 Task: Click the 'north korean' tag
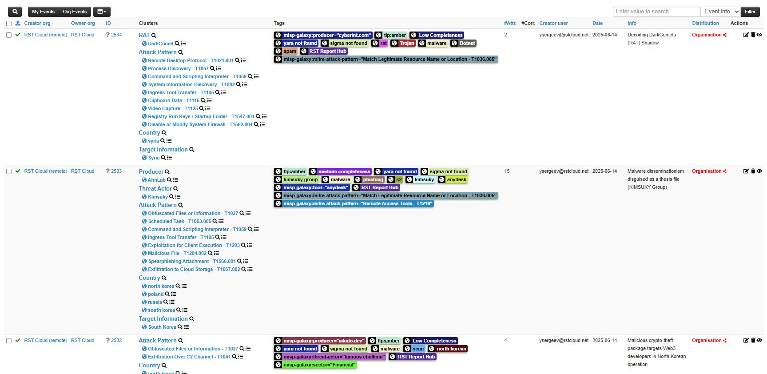point(451,349)
